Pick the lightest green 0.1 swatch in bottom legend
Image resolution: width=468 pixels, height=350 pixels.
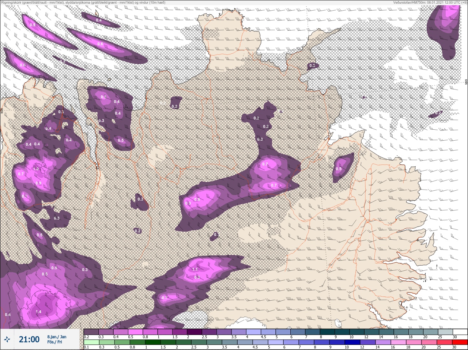tap(91, 342)
